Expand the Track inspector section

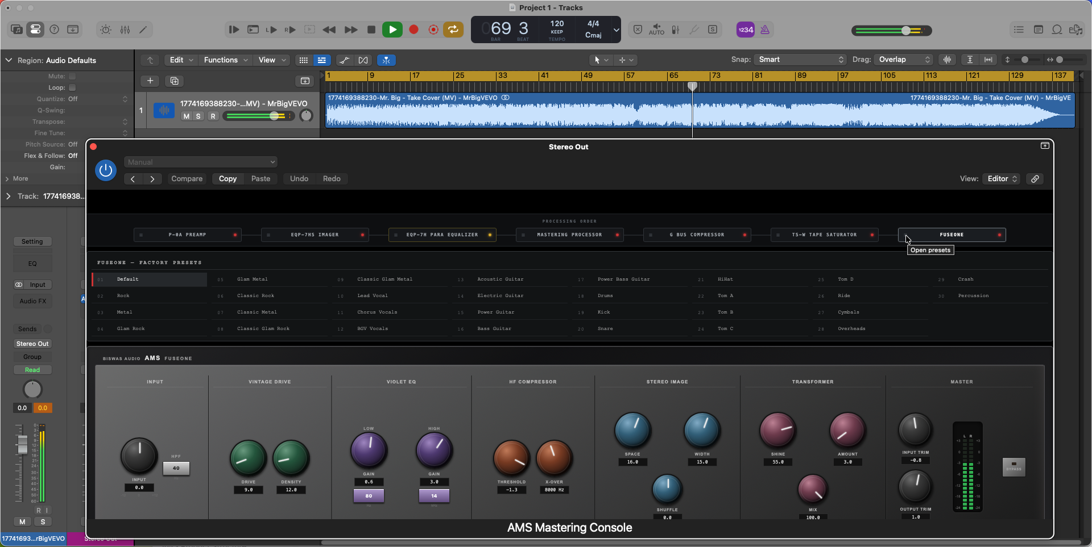click(x=8, y=196)
